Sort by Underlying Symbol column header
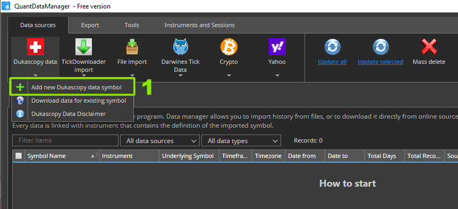458x209 pixels. coord(189,156)
